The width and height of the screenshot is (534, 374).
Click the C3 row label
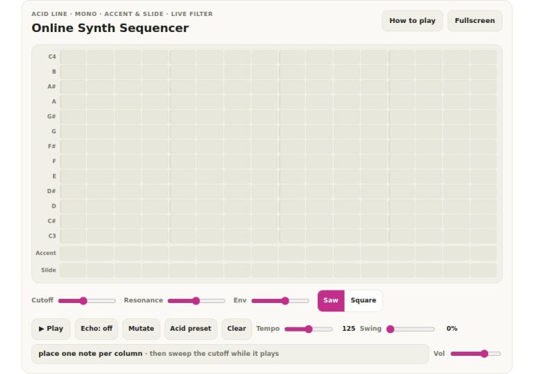pyautogui.click(x=51, y=236)
